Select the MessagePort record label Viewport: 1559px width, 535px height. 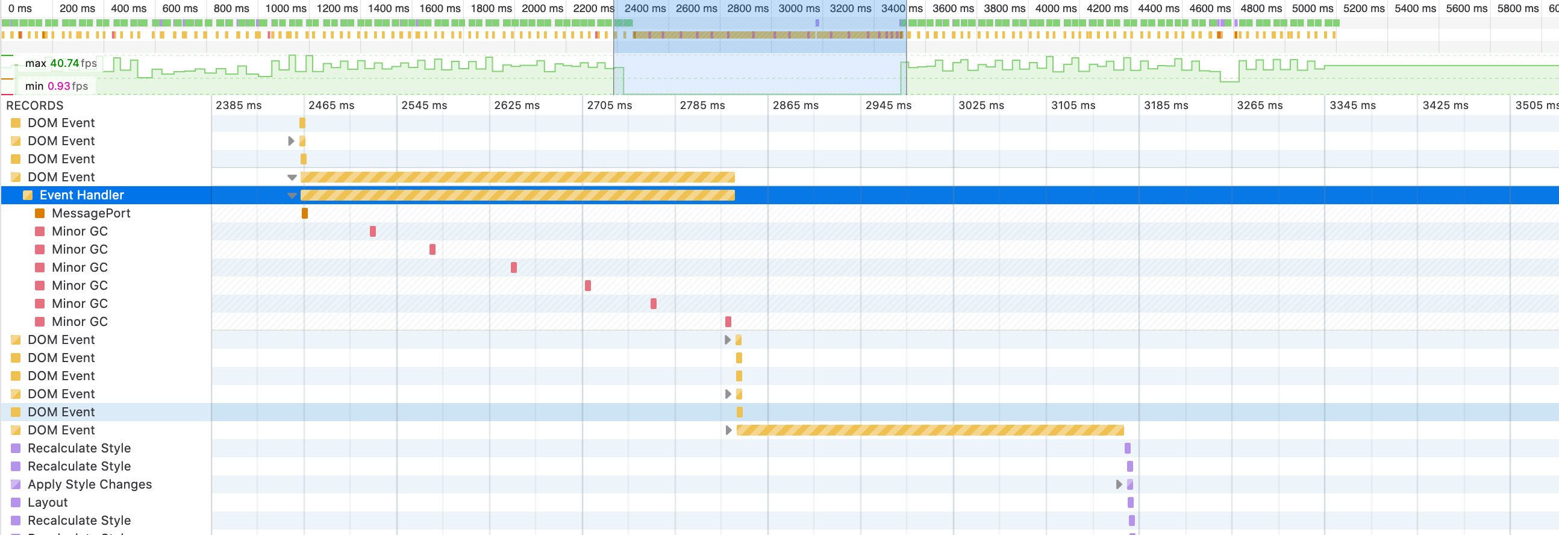coord(91,213)
